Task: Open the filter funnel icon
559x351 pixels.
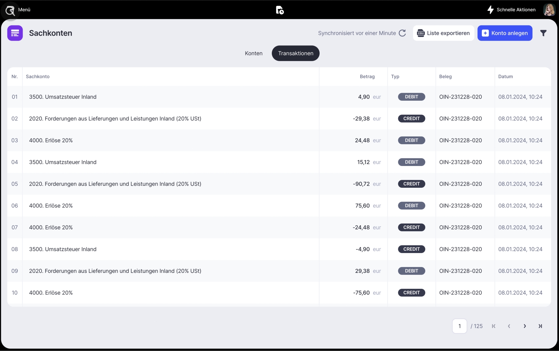Action: click(x=543, y=33)
